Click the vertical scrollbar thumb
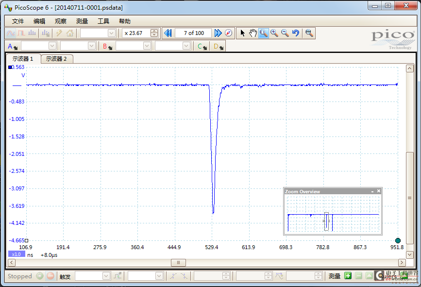Viewport: 421px width, 287px height. (x=409, y=198)
